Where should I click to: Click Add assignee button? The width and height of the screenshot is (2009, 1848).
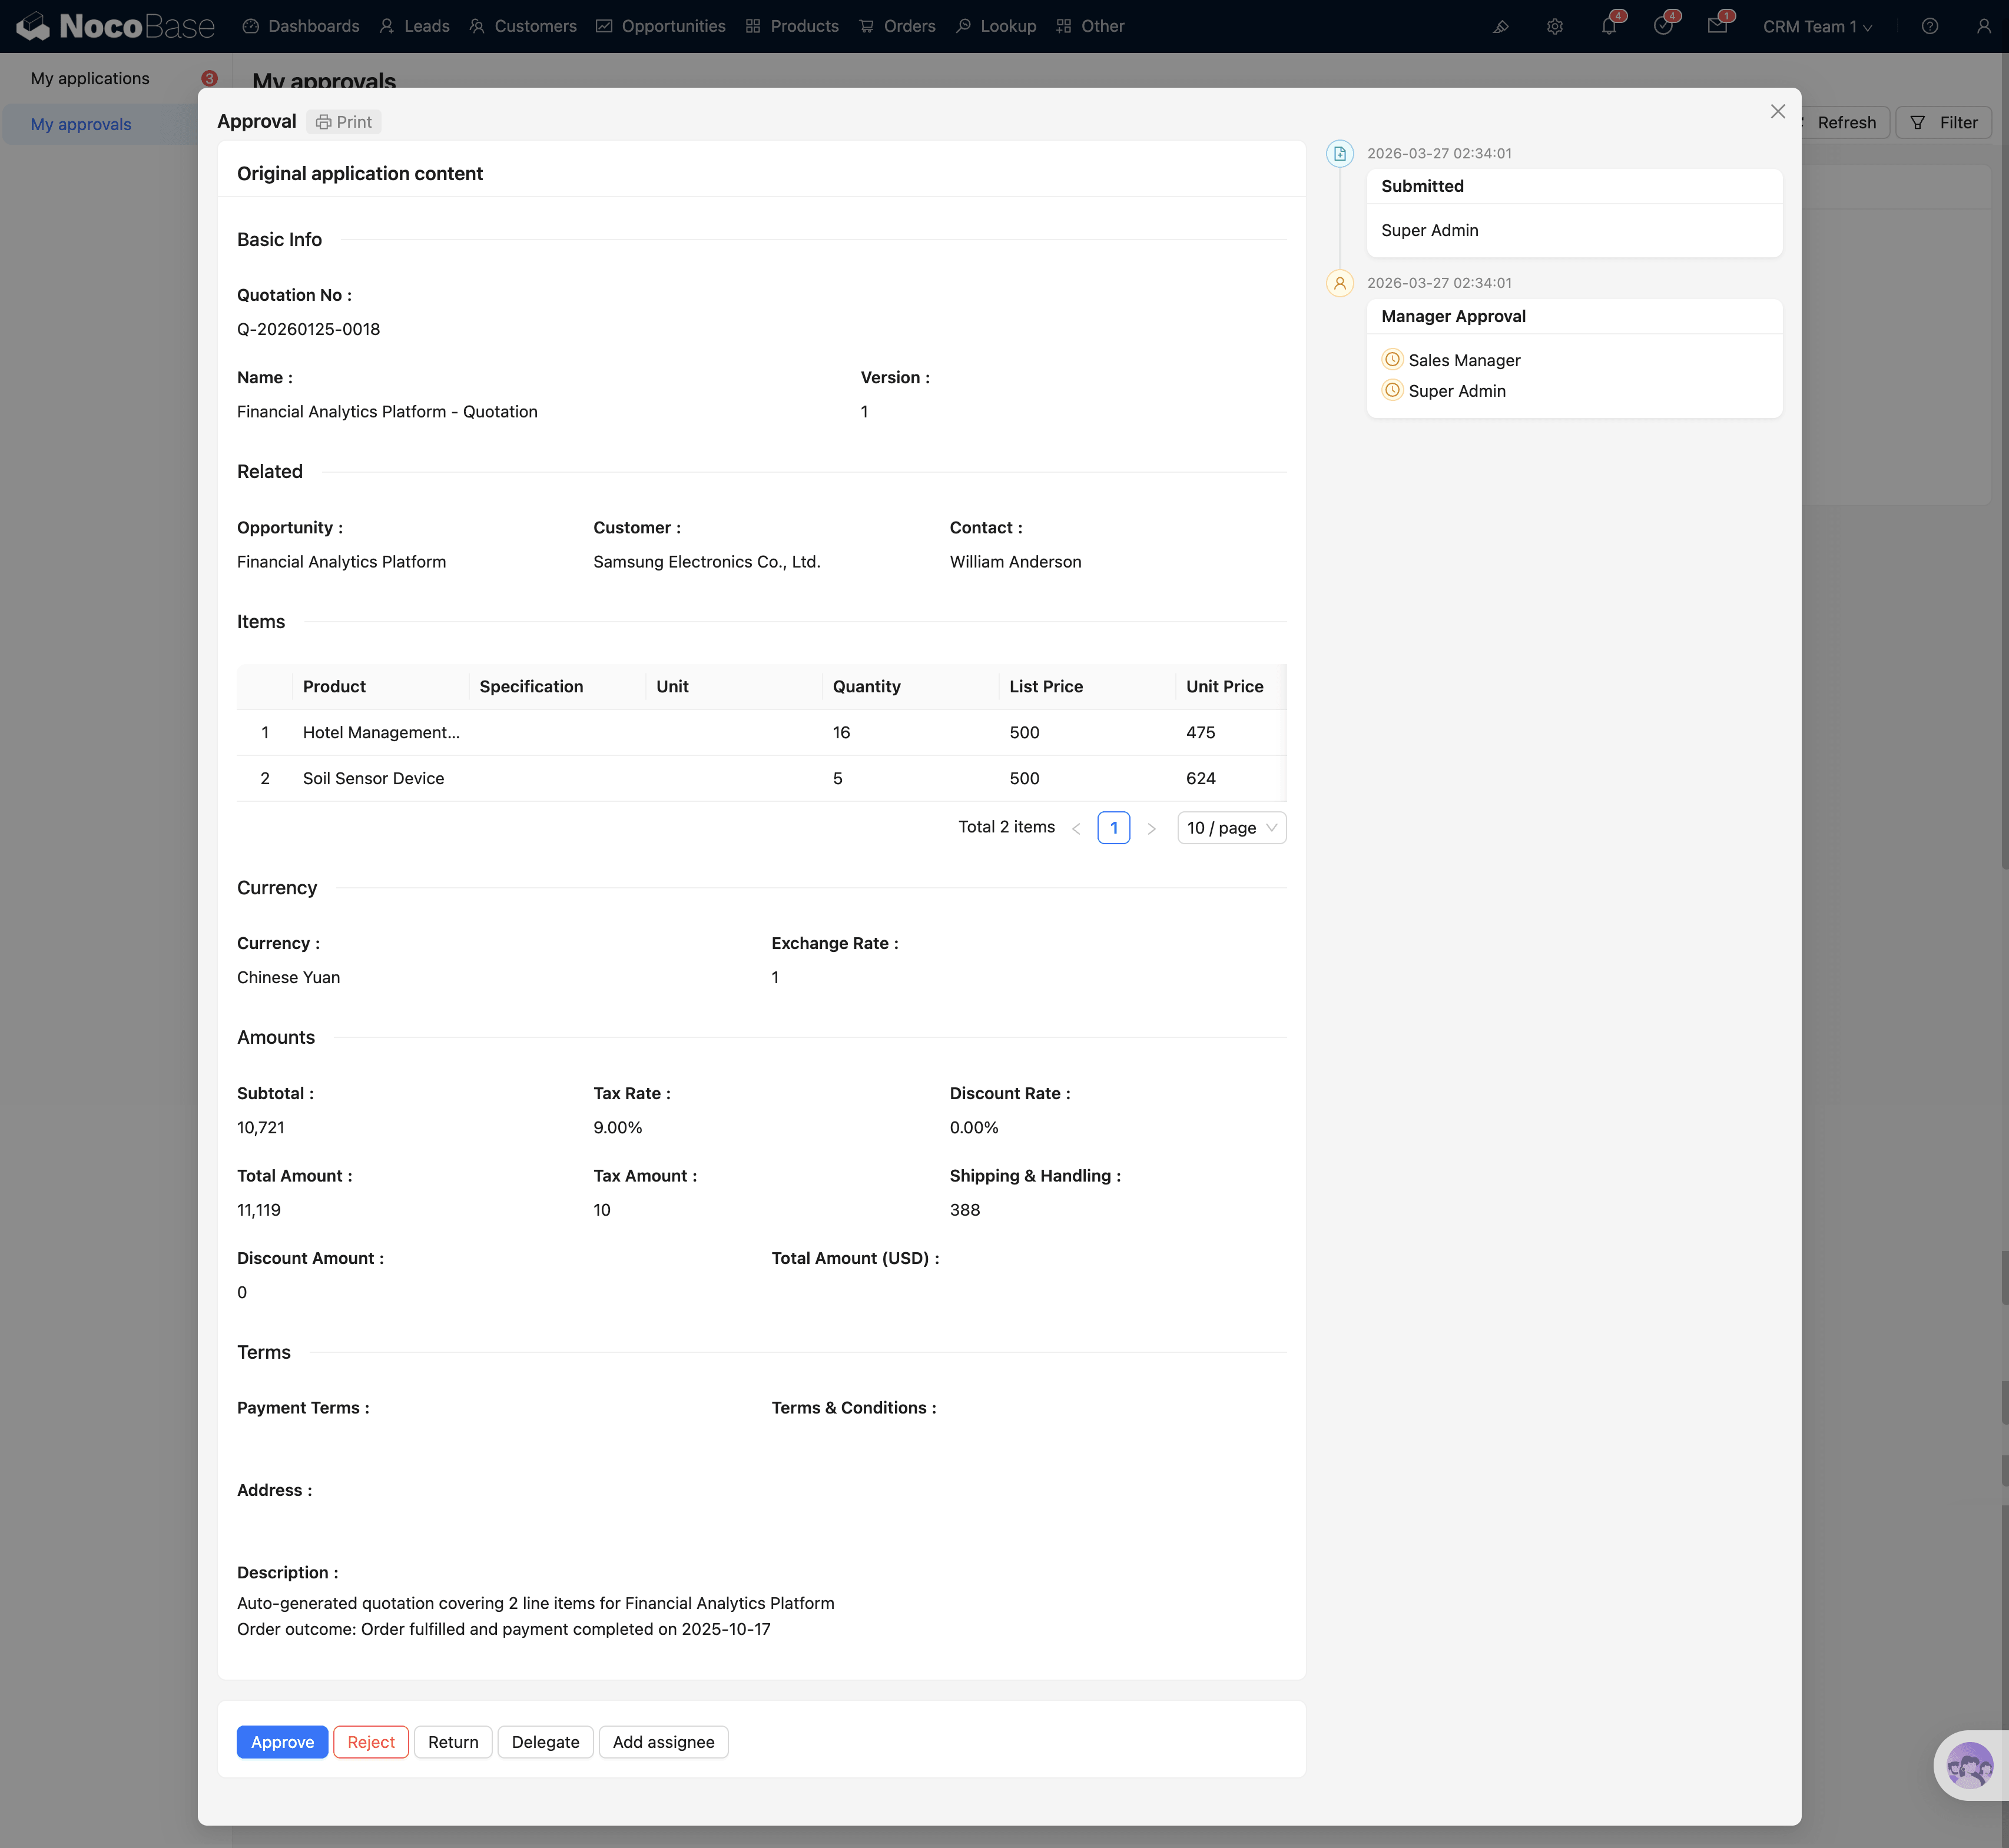click(663, 1742)
